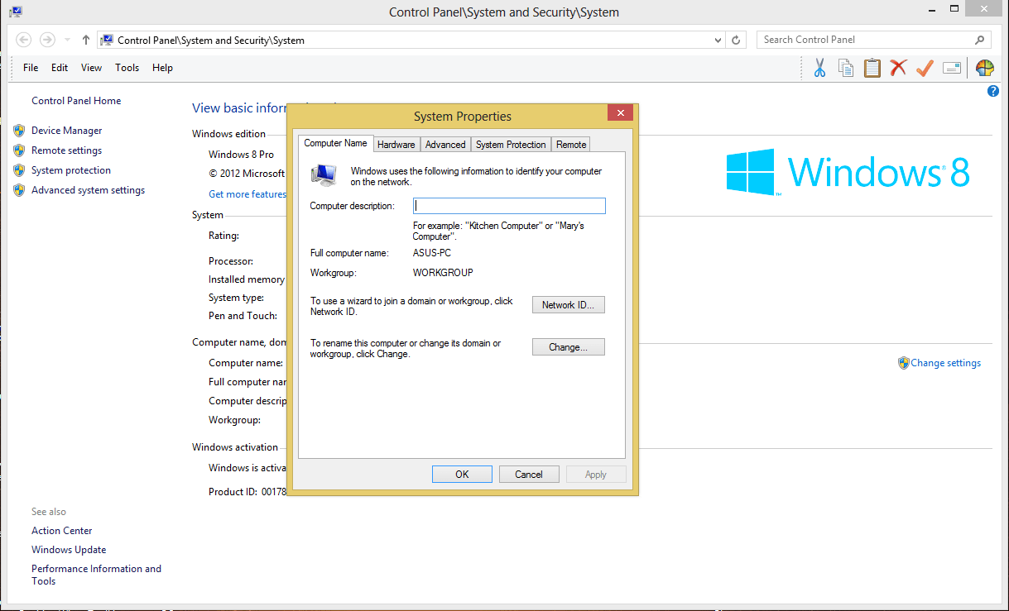
Task: Open the Device Manager link
Action: [x=66, y=131]
